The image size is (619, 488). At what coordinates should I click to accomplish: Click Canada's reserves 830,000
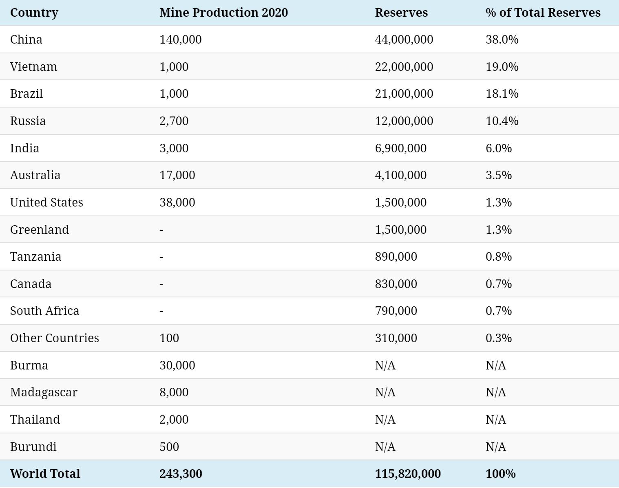(x=396, y=284)
